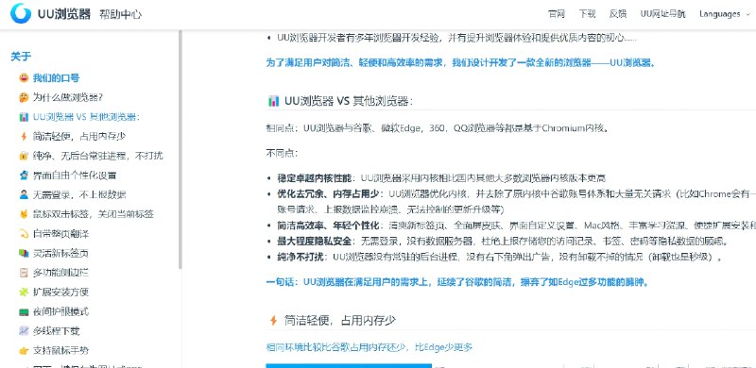Open 纯净、无后台常驻进程 sidebar item
The width and height of the screenshot is (756, 368).
coord(98,156)
